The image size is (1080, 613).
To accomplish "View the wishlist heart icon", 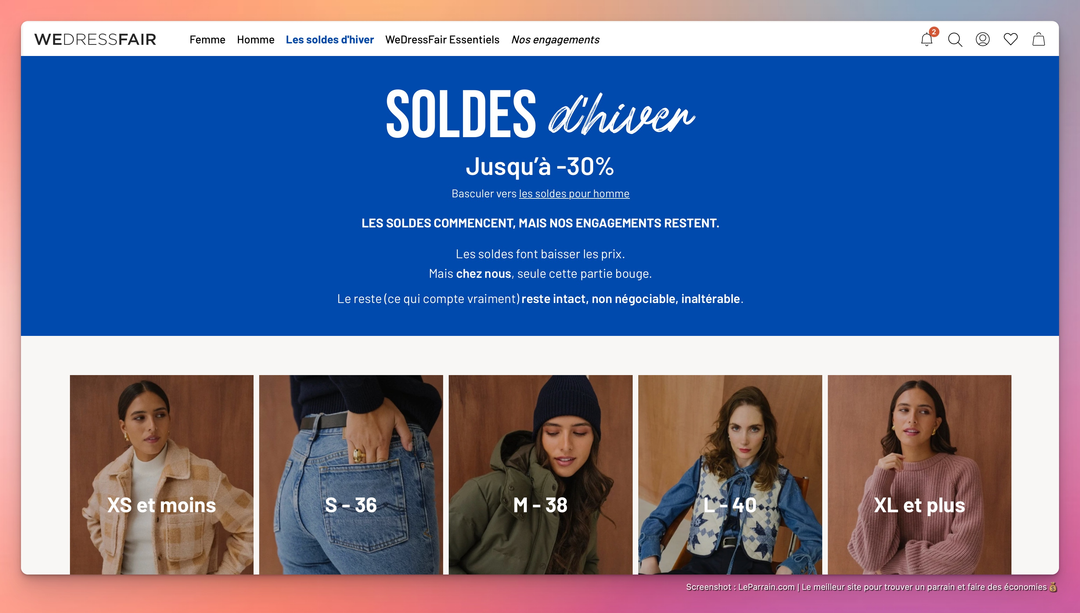I will [x=1011, y=39].
